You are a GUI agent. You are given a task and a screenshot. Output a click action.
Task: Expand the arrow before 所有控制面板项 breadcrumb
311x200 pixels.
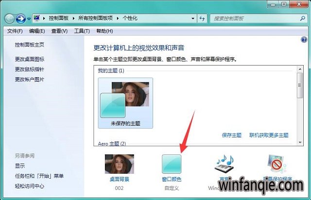[x=73, y=18]
